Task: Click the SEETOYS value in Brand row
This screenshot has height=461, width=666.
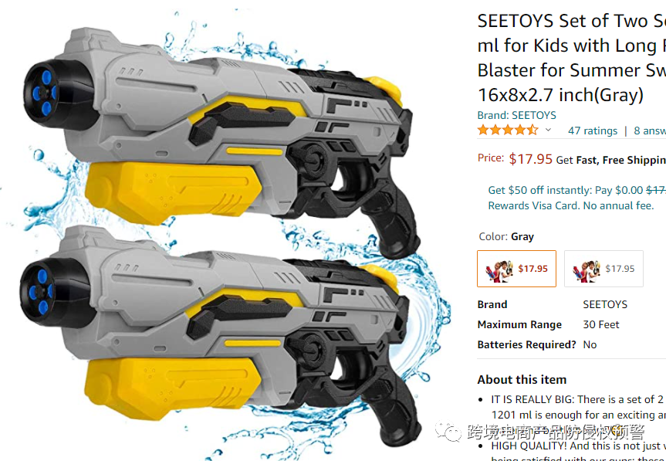Action: coord(605,304)
